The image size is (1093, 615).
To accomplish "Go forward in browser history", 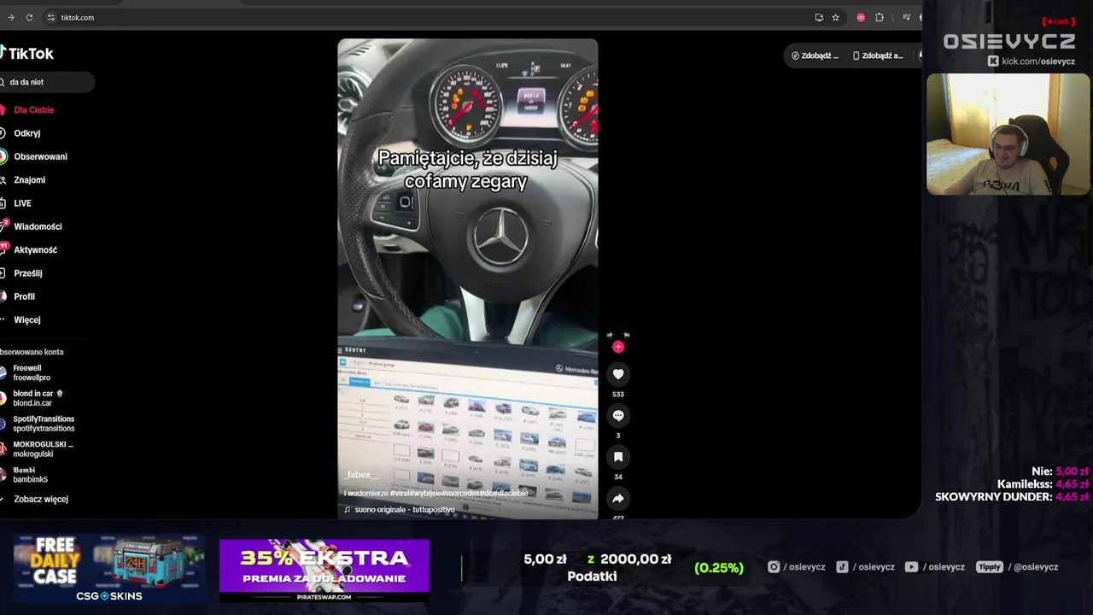I will 10,17.
